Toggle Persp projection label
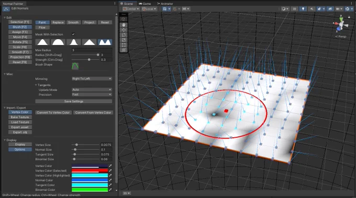The image size is (356, 198). coord(341,37)
